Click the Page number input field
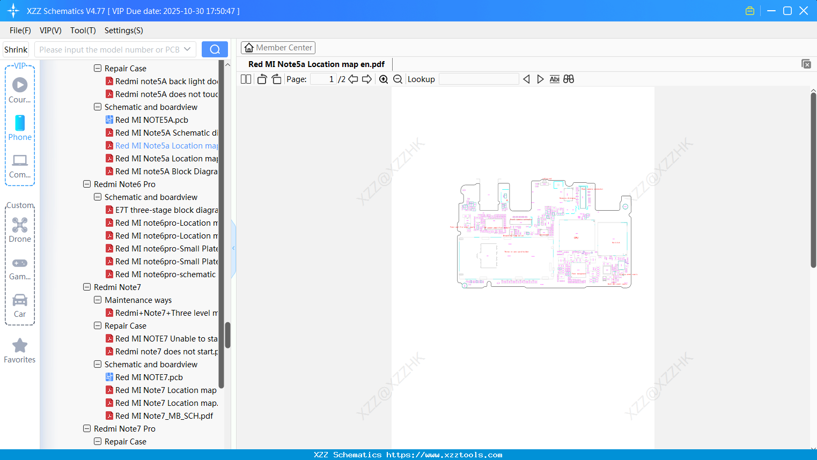The height and width of the screenshot is (460, 817). [323, 79]
